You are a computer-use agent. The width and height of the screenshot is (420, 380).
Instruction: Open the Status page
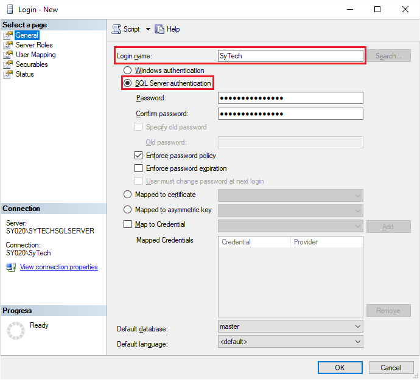tap(24, 74)
